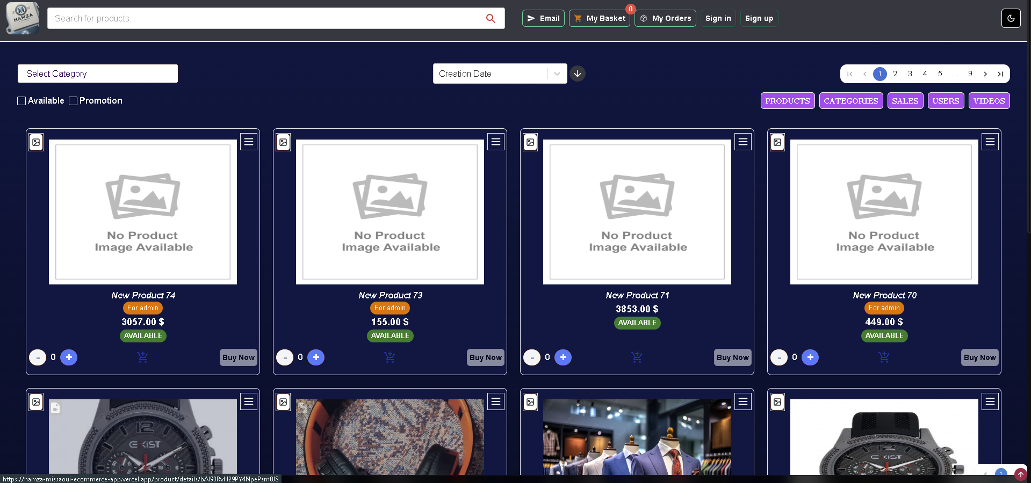This screenshot has width=1031, height=483.
Task: Increase quantity for New Product 71
Action: pyautogui.click(x=563, y=357)
